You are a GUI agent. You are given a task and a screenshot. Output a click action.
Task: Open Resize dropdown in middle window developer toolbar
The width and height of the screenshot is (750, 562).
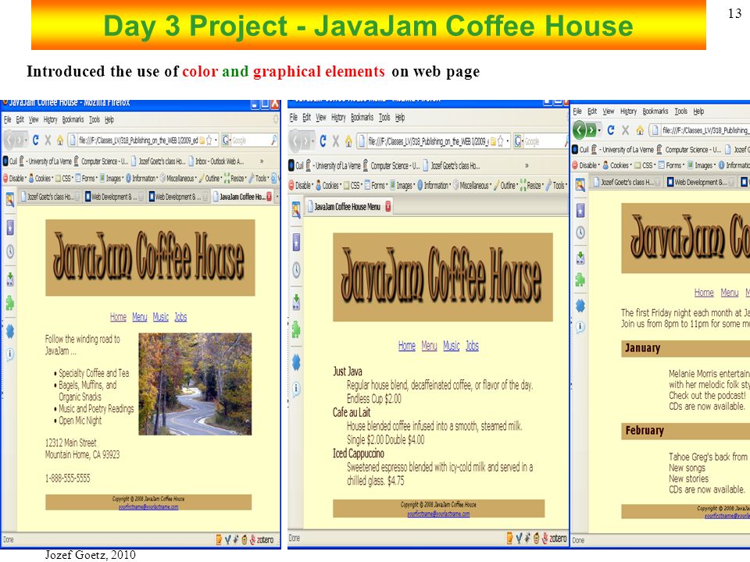(x=532, y=185)
